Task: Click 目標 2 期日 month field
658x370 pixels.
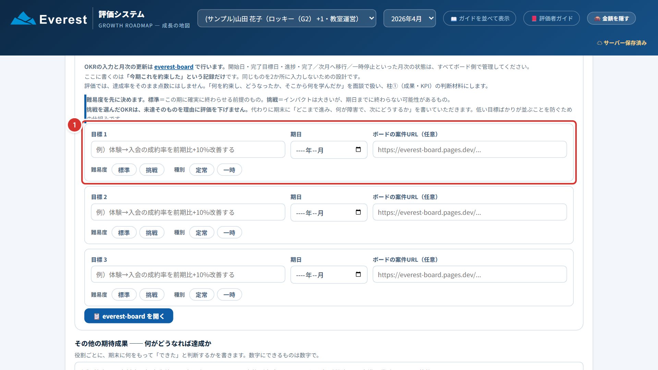Action: (329, 212)
